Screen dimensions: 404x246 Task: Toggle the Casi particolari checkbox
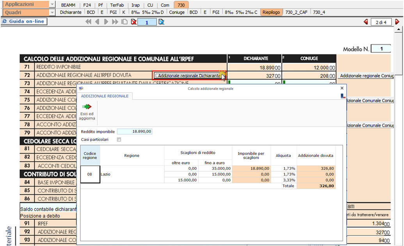point(119,140)
